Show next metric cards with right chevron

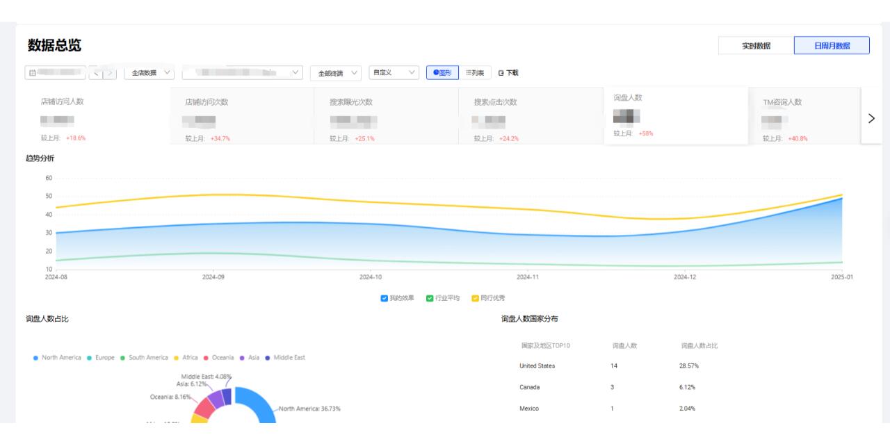pyautogui.click(x=872, y=118)
